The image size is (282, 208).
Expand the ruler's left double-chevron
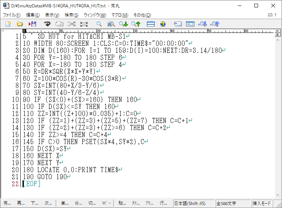point(3,31)
